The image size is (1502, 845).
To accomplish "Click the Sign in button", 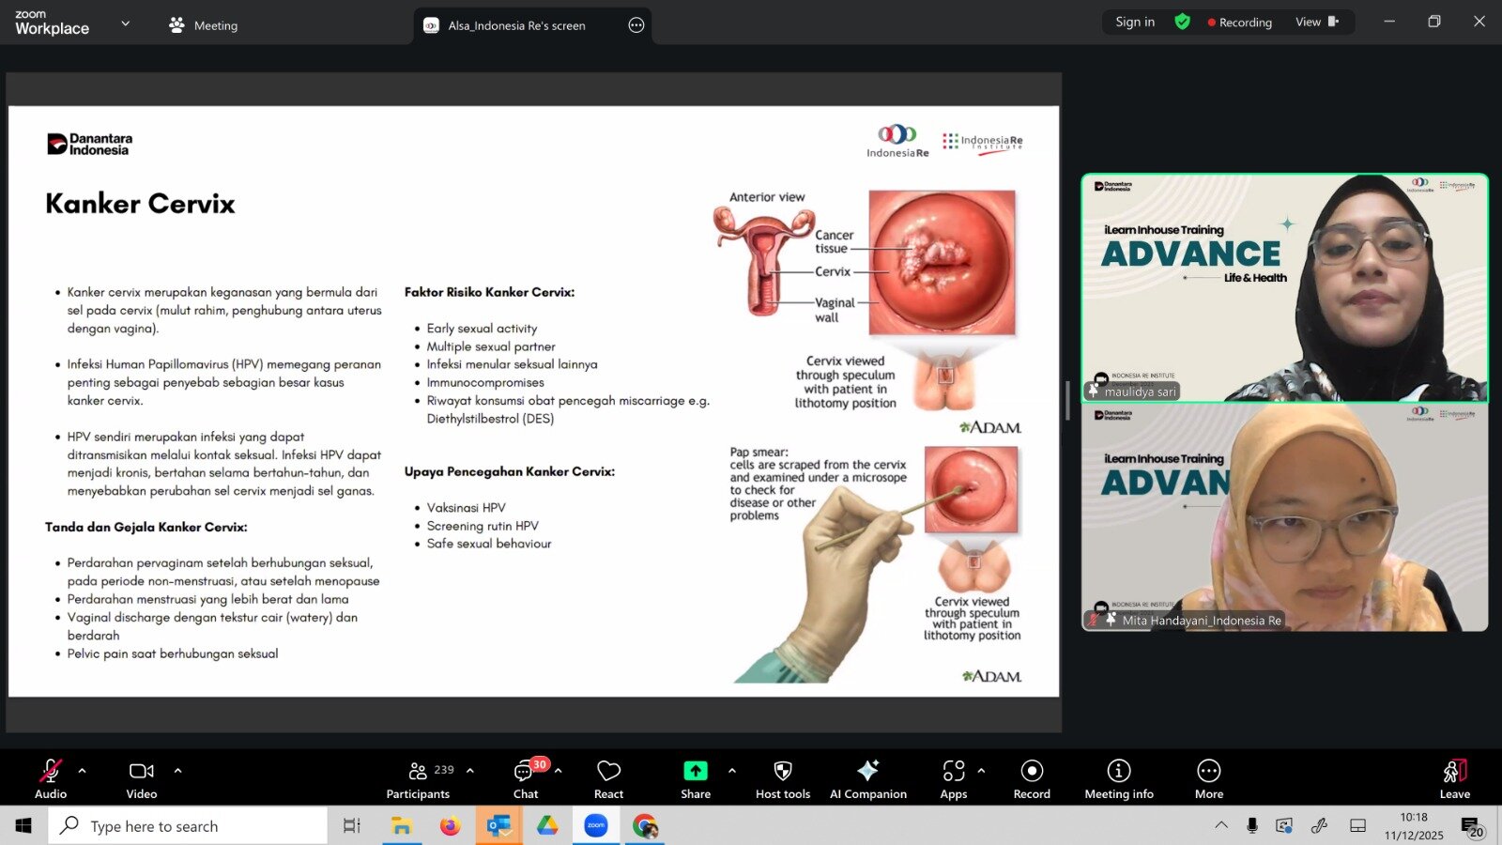I will click(1135, 22).
